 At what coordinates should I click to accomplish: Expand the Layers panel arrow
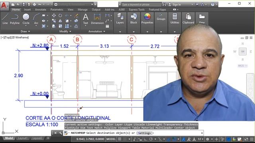pos(120,32)
